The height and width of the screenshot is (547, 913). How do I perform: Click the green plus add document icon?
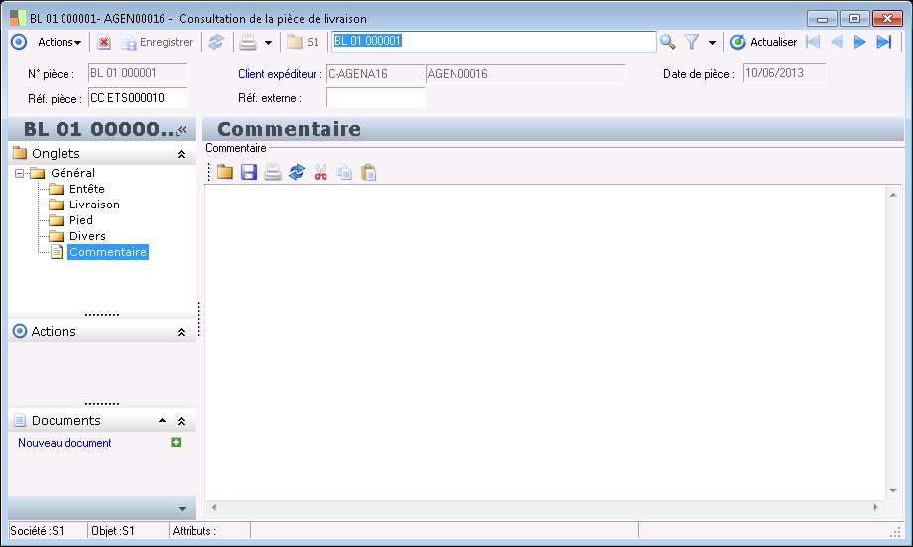[x=176, y=442]
